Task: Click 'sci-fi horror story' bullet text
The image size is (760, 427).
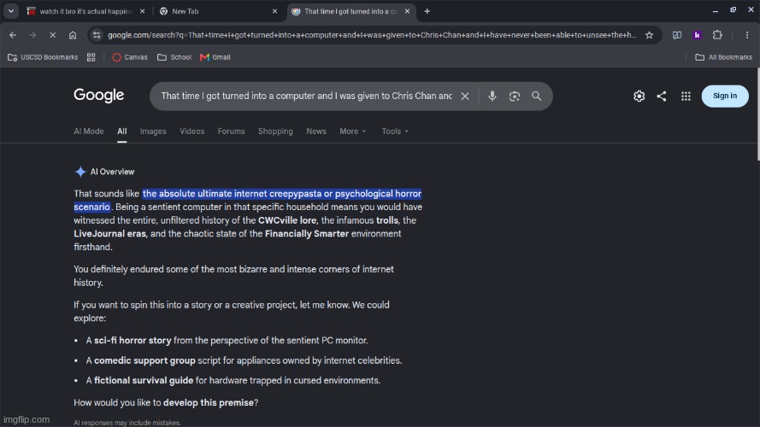Action: point(133,341)
